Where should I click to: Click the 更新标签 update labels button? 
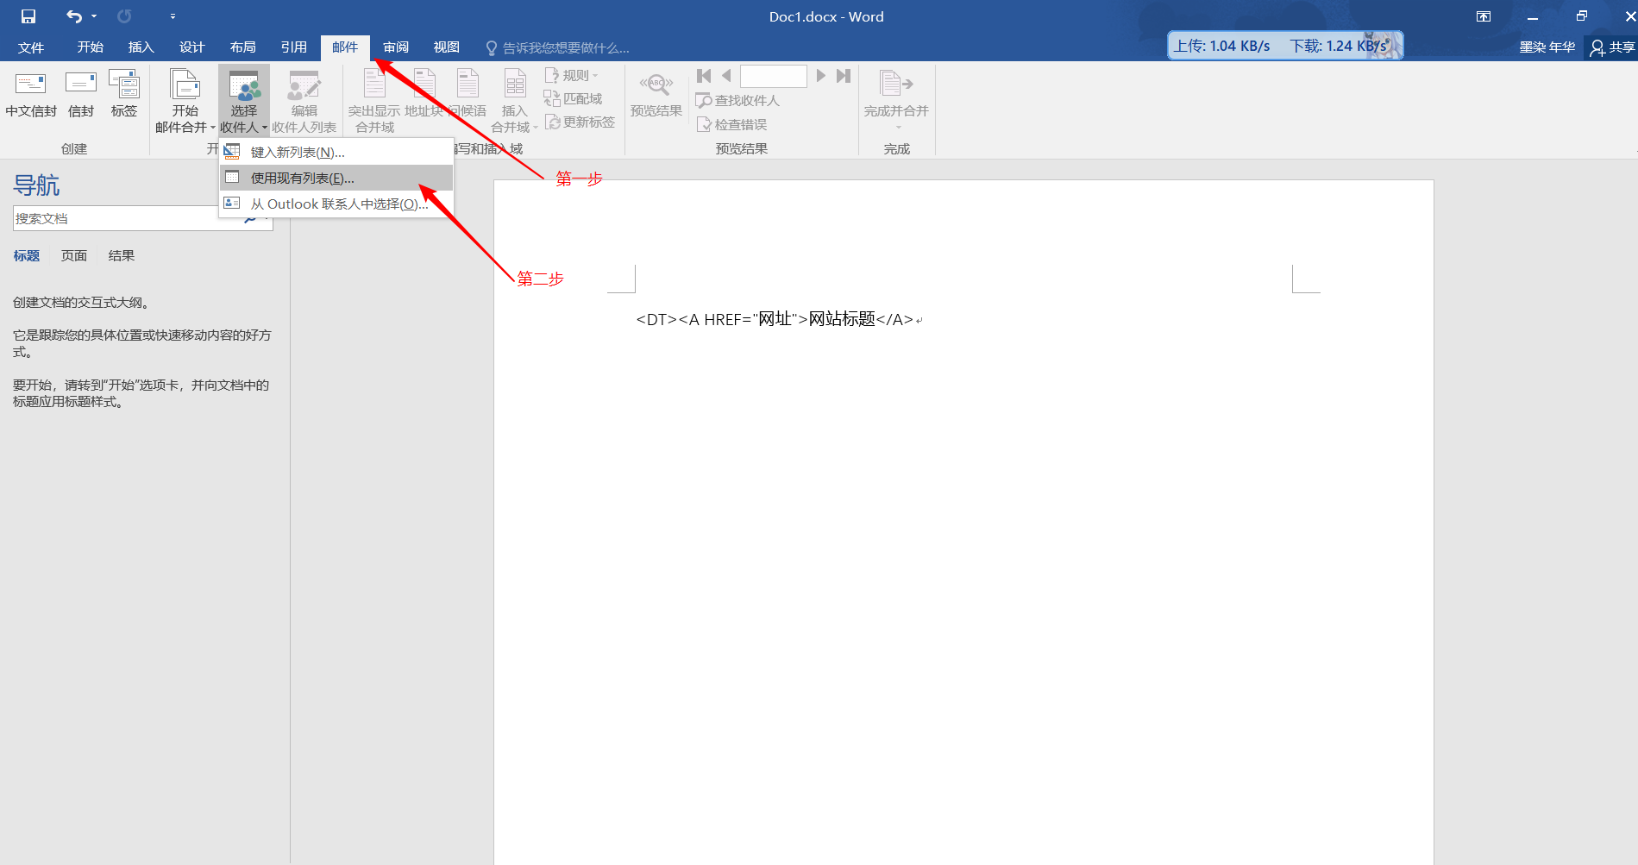[580, 122]
